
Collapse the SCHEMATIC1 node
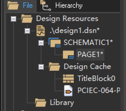(41, 43)
